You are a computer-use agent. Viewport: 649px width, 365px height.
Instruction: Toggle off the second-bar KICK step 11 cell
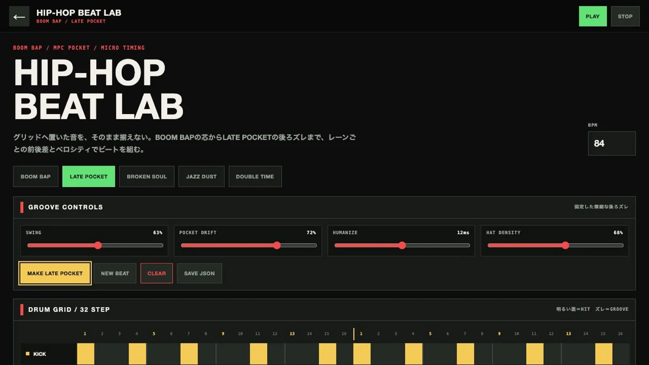pyautogui.click(x=535, y=354)
